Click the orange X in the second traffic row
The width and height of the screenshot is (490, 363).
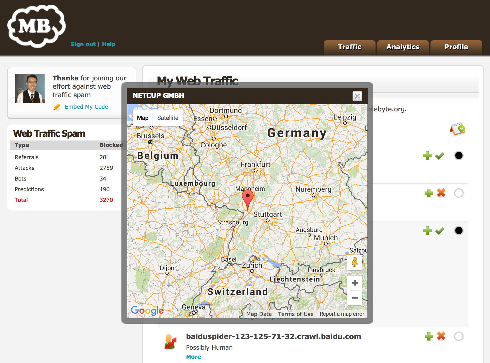(441, 193)
